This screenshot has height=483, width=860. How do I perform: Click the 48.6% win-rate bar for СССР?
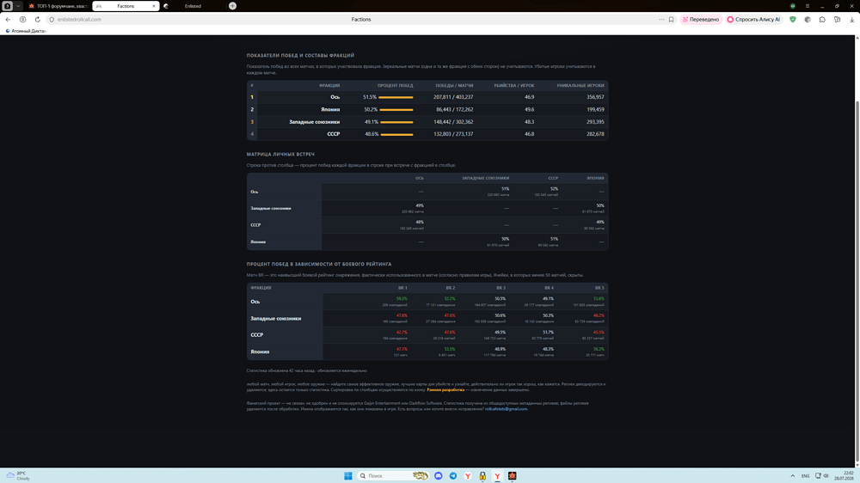coord(396,134)
